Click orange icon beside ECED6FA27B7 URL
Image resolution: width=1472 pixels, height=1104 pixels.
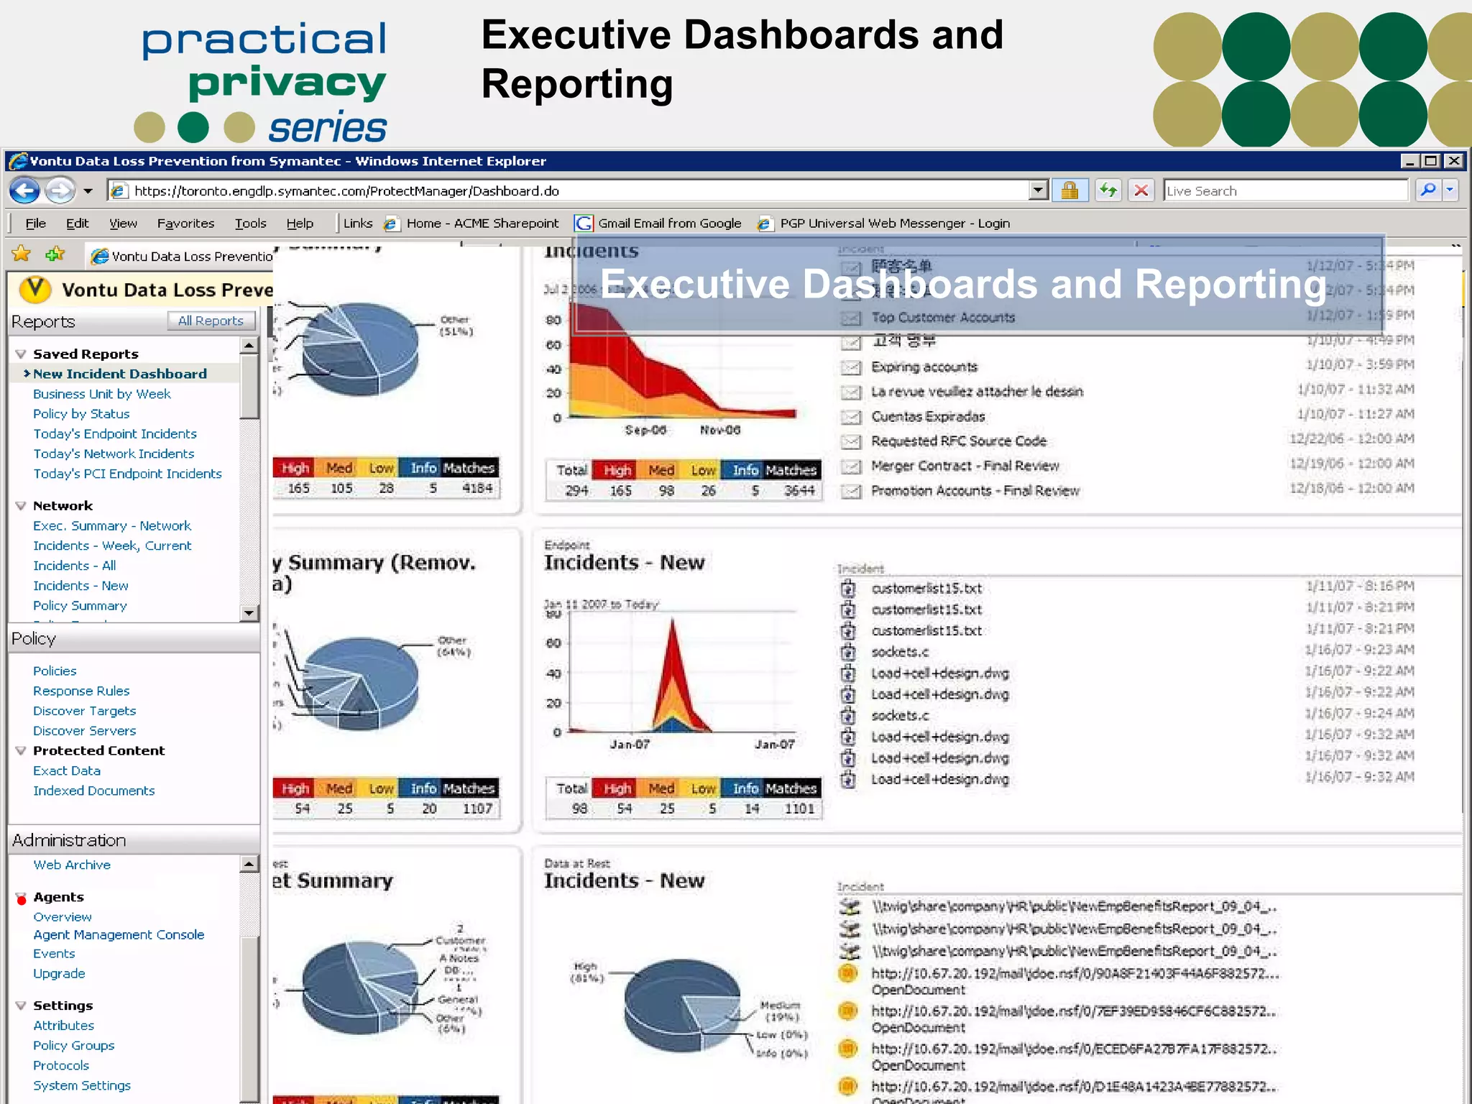coord(848,1048)
